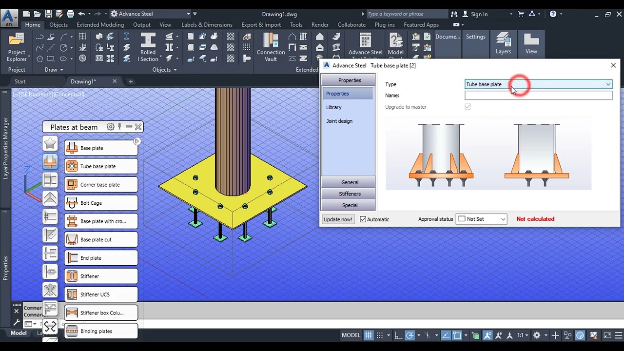Image resolution: width=624 pixels, height=351 pixels.
Task: Toggle hardware acceleration in status bar
Action: 580,335
